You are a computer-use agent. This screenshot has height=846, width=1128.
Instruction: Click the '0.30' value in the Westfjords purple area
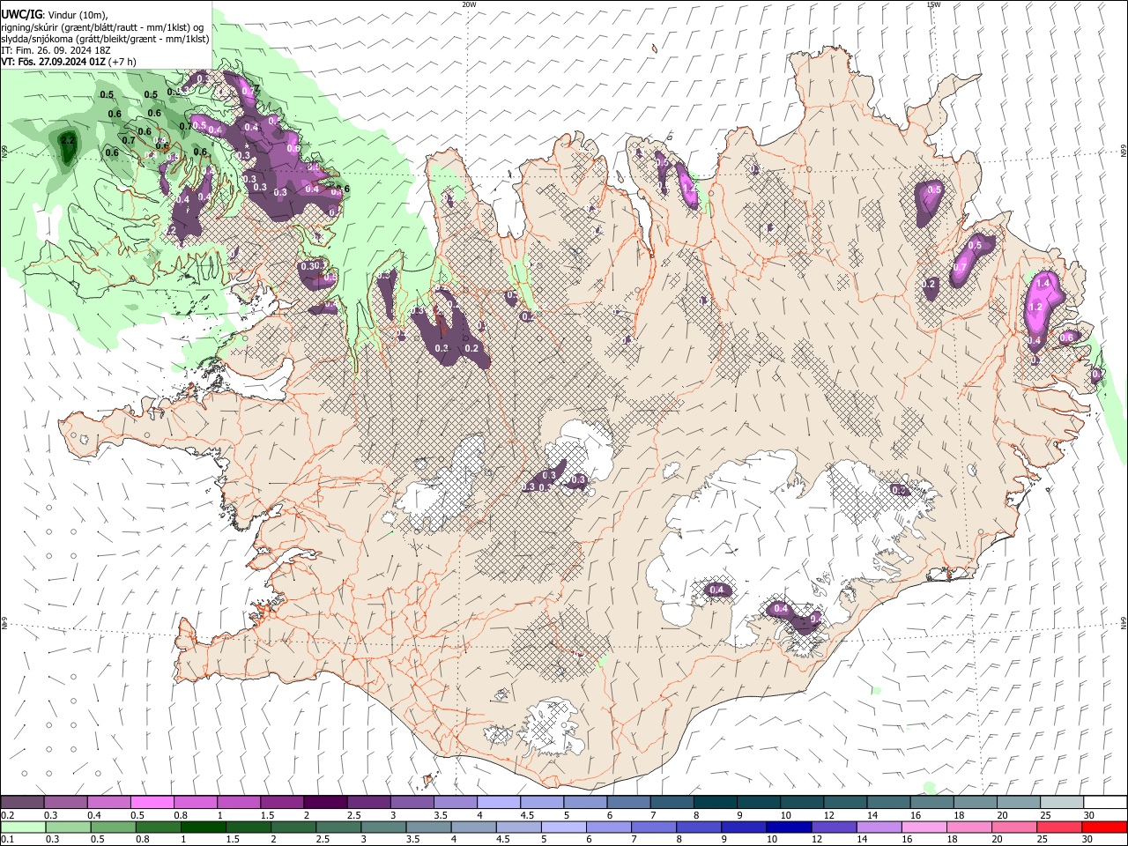click(x=309, y=266)
